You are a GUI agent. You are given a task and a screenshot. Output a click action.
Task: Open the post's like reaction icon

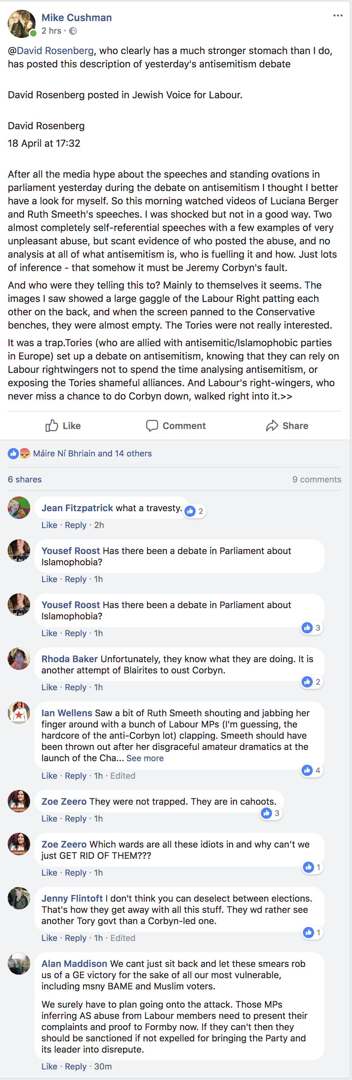[x=13, y=453]
